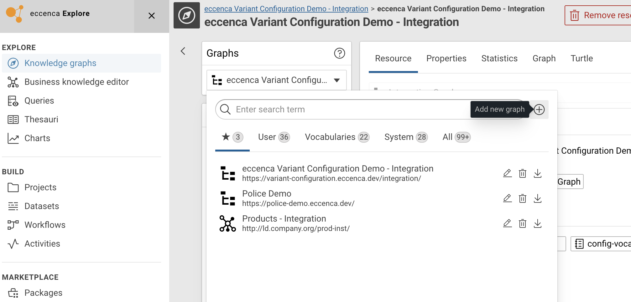Open the Statistics tab
631x302 pixels.
tap(499, 59)
